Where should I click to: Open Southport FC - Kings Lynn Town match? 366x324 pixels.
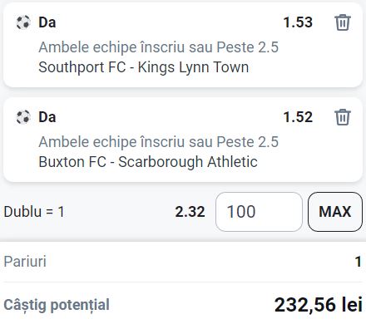pos(144,67)
